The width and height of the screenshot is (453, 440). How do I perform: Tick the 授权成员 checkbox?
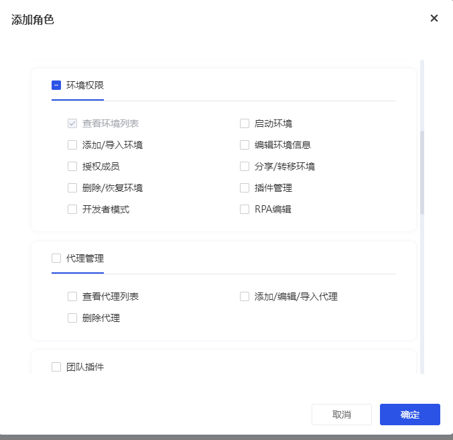(72, 166)
